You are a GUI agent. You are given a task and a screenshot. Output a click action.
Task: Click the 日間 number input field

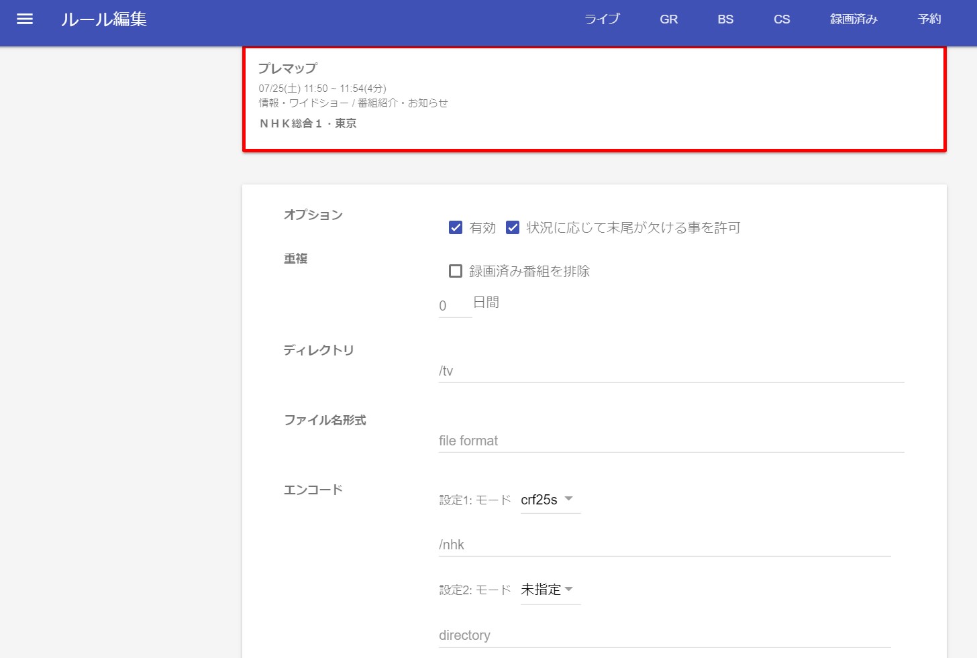click(454, 306)
